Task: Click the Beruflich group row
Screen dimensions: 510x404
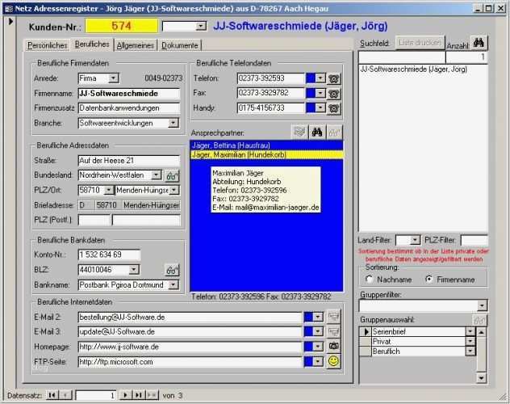Action: (418, 351)
